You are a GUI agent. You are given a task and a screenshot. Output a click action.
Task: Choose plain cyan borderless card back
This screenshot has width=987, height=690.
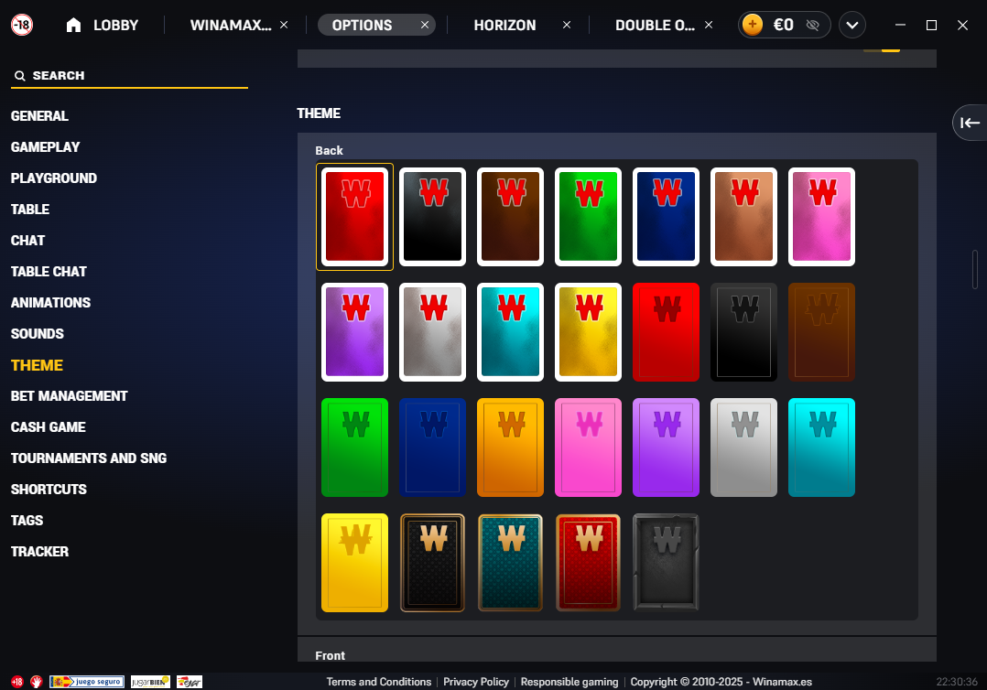pos(821,447)
